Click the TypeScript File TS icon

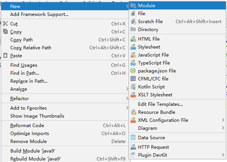(x=133, y=63)
